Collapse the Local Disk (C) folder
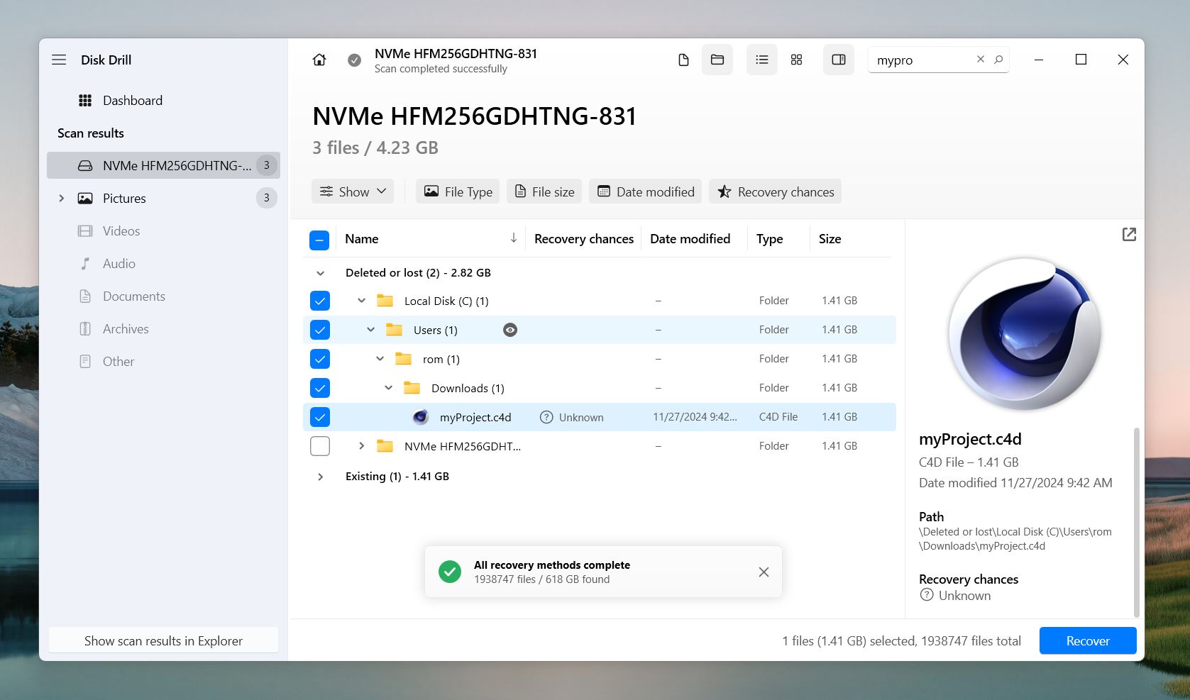The image size is (1190, 700). [361, 301]
